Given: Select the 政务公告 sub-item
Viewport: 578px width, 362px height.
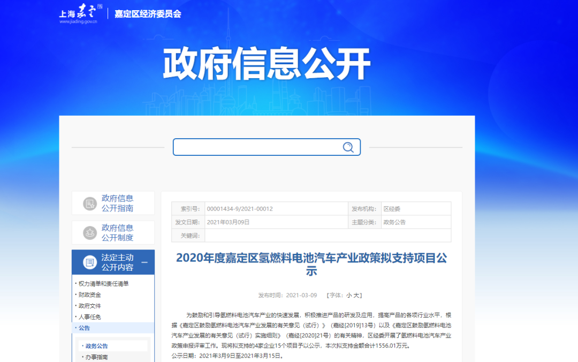Looking at the screenshot, I should click(x=96, y=346).
